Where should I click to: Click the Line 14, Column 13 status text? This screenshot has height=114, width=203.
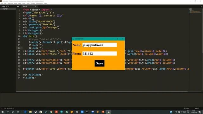coord(9,109)
